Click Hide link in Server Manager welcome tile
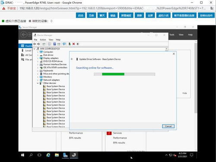This screenshot has height=162, width=216. pos(184,93)
